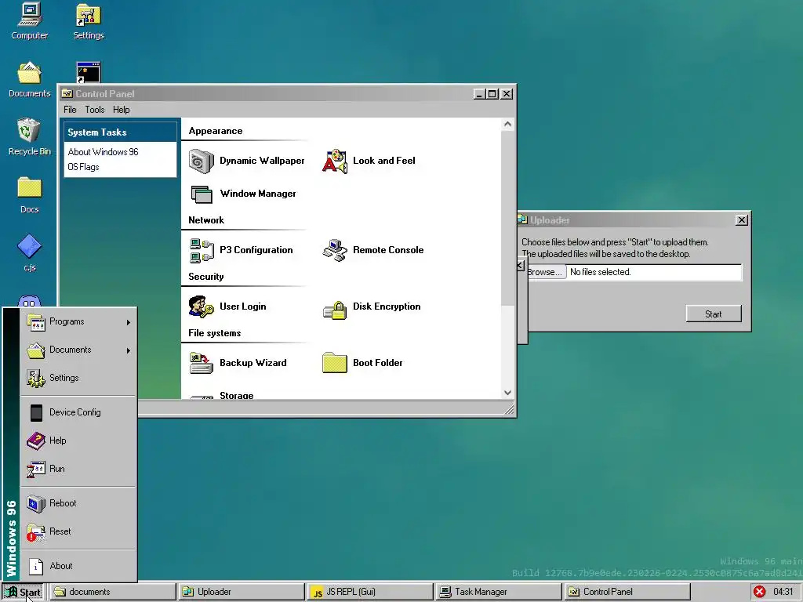803x602 pixels.
Task: Open the Disk Encryption padlock icon
Action: pos(335,310)
